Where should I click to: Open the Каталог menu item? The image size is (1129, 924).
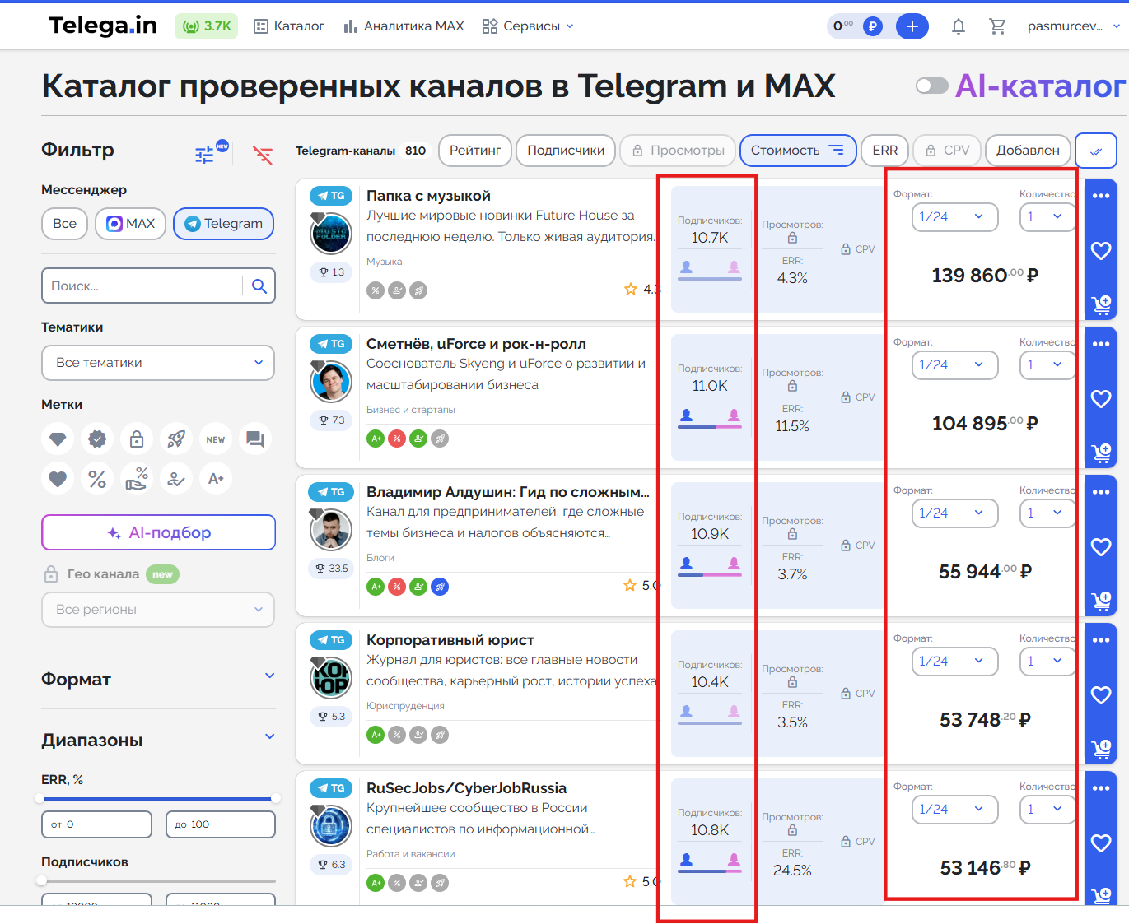[289, 26]
